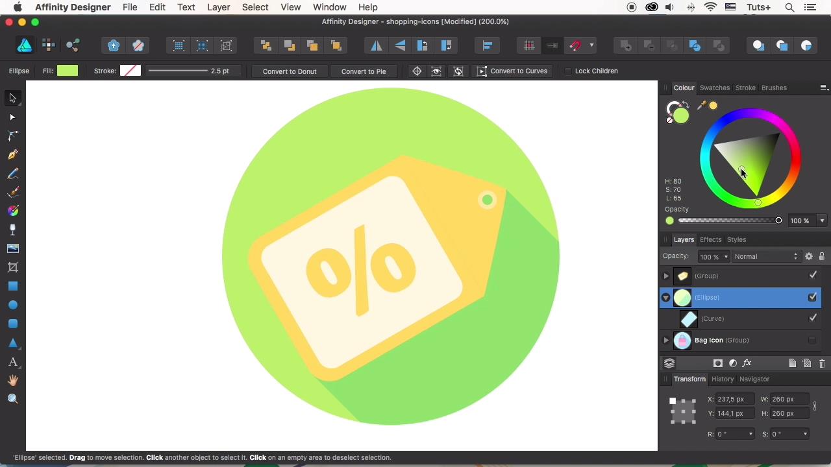Open the Layer menu
Viewport: 831px width, 467px height.
[x=218, y=7]
